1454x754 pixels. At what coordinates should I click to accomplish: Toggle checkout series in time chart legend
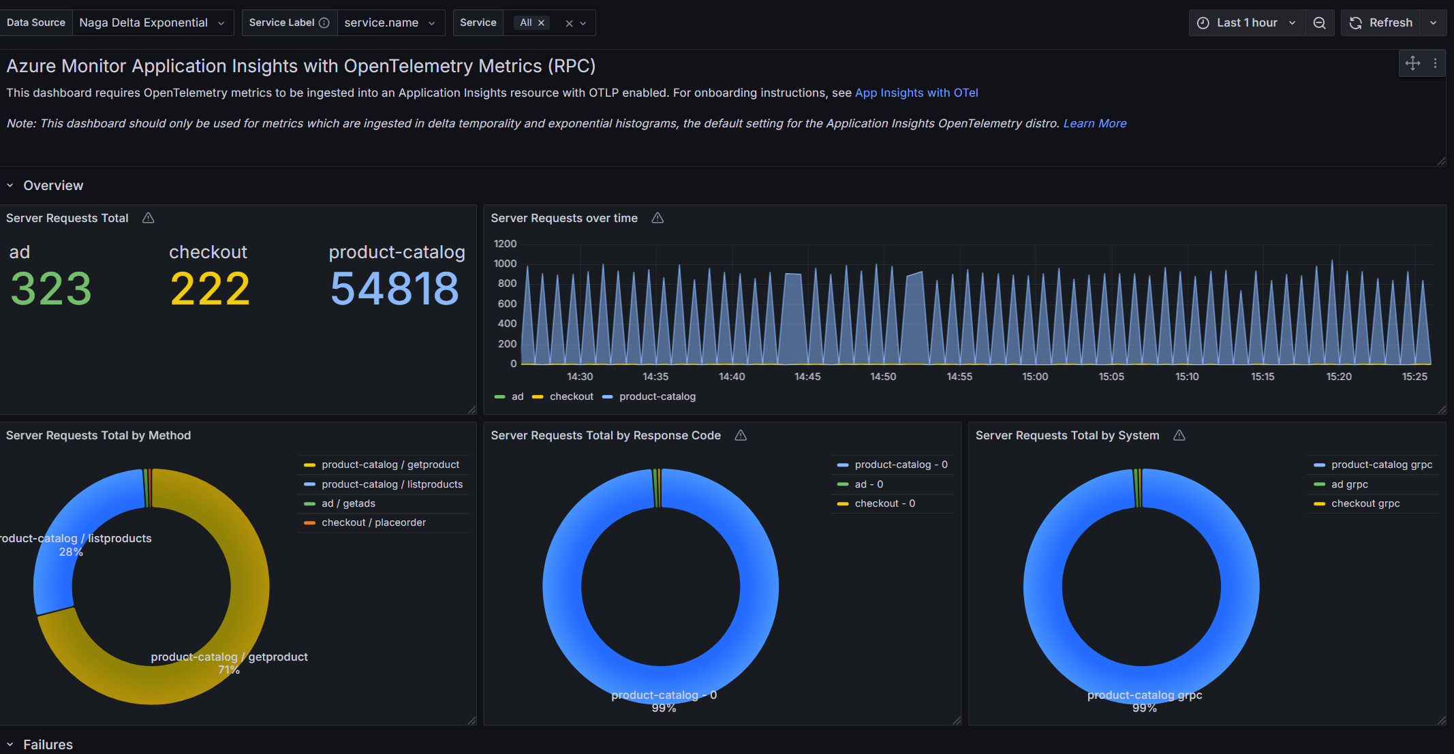[571, 396]
